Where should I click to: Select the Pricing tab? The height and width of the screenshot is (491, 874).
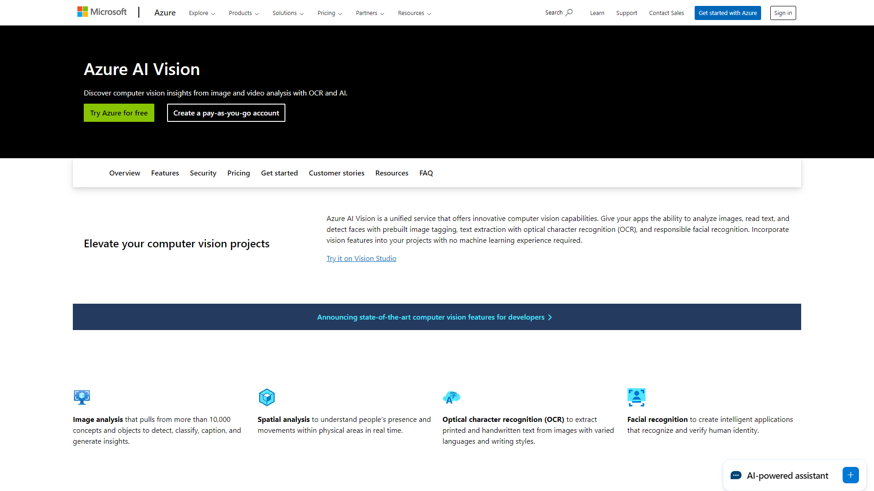[x=239, y=173]
